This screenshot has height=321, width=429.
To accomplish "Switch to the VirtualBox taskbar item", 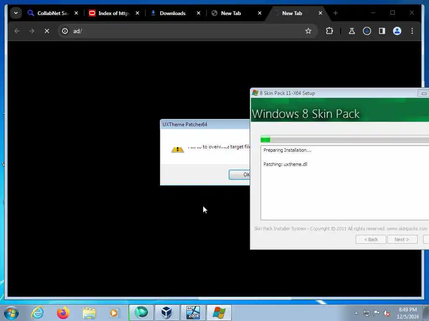I will click(x=167, y=313).
